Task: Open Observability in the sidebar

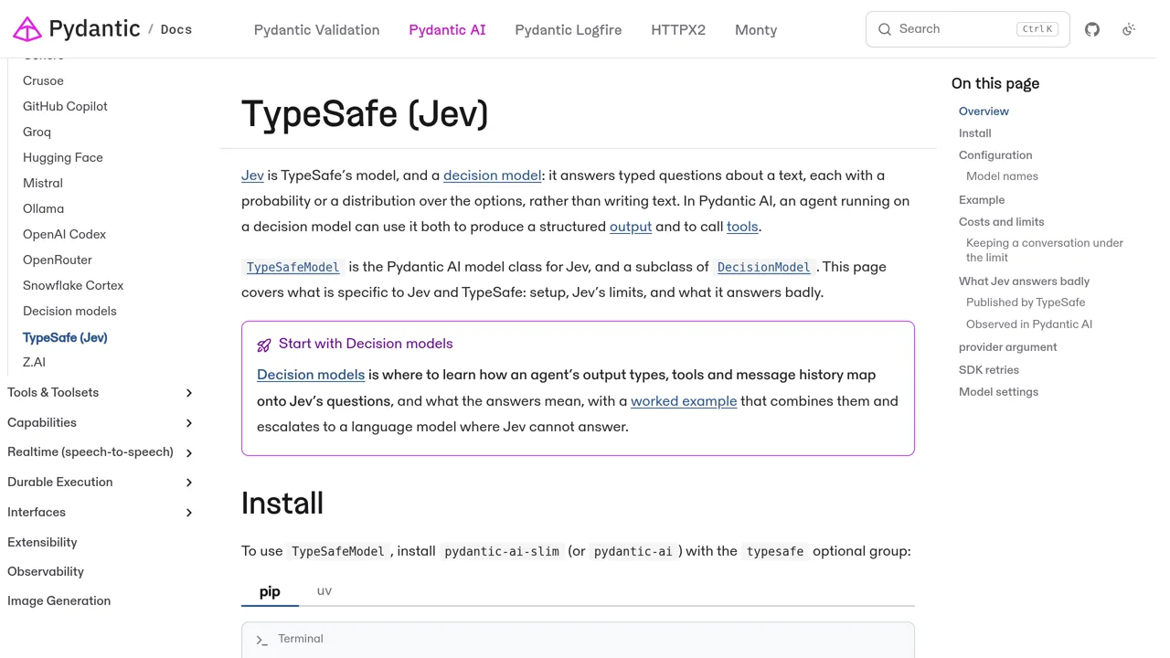Action: click(x=46, y=571)
